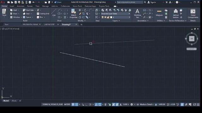The width and height of the screenshot is (202, 113).
Task: Toggle annotation visibility in status bar
Action: 113,105
